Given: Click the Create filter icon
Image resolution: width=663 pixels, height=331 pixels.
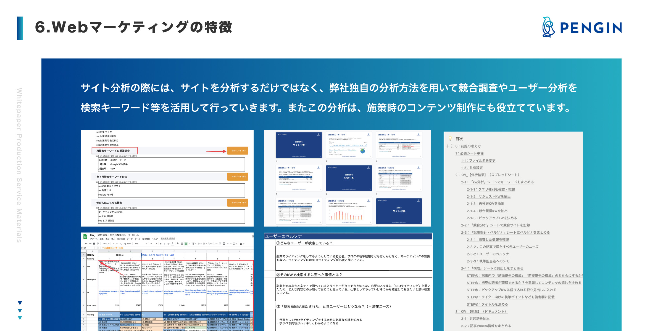Looking at the screenshot, I should pos(228,244).
